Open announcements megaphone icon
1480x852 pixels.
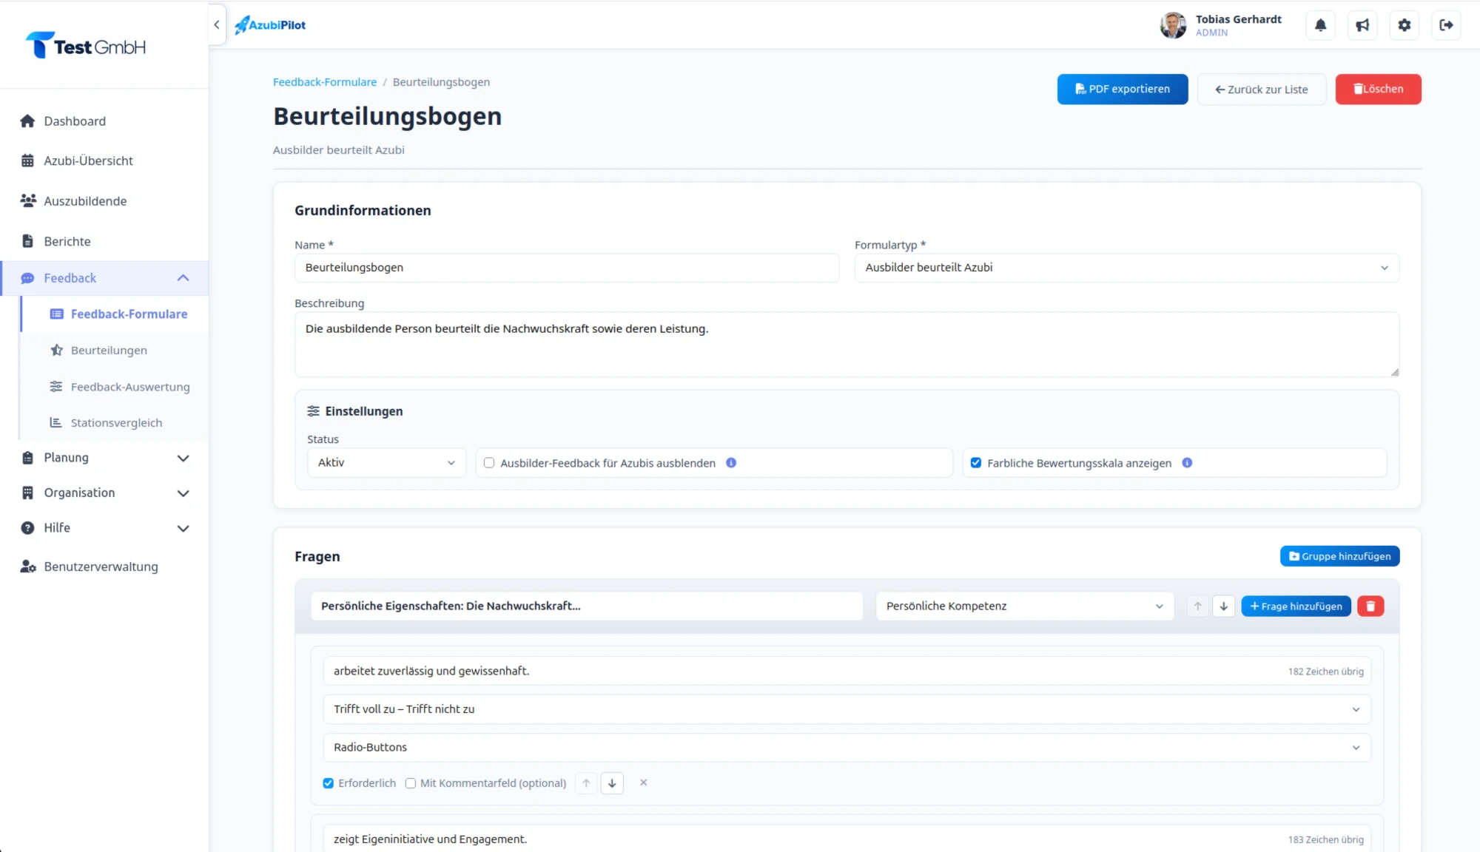1362,25
